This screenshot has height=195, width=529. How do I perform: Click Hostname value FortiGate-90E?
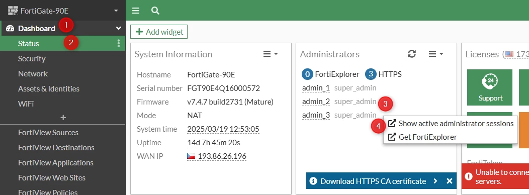tap(211, 75)
